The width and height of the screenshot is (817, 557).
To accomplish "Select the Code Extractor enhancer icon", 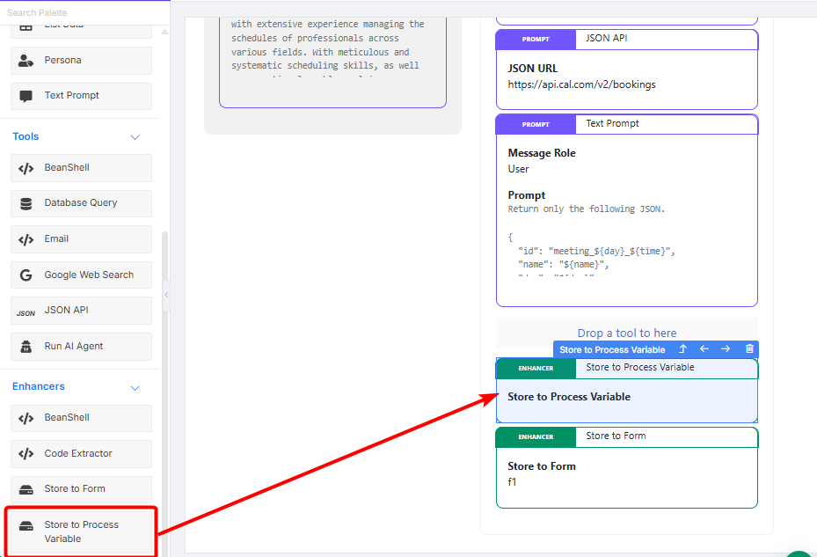I will (26, 454).
